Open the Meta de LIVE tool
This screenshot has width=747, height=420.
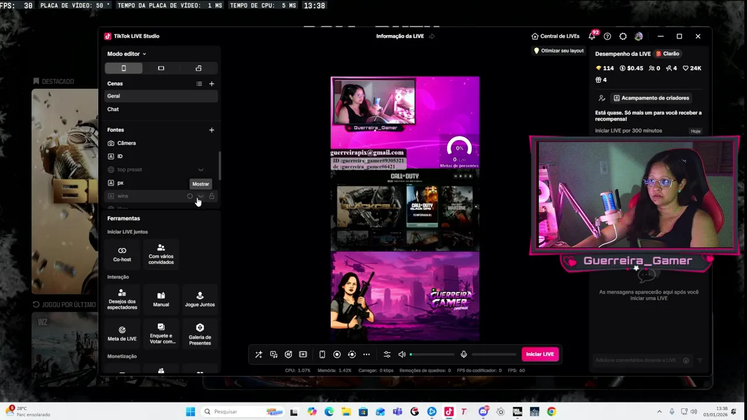click(x=122, y=334)
